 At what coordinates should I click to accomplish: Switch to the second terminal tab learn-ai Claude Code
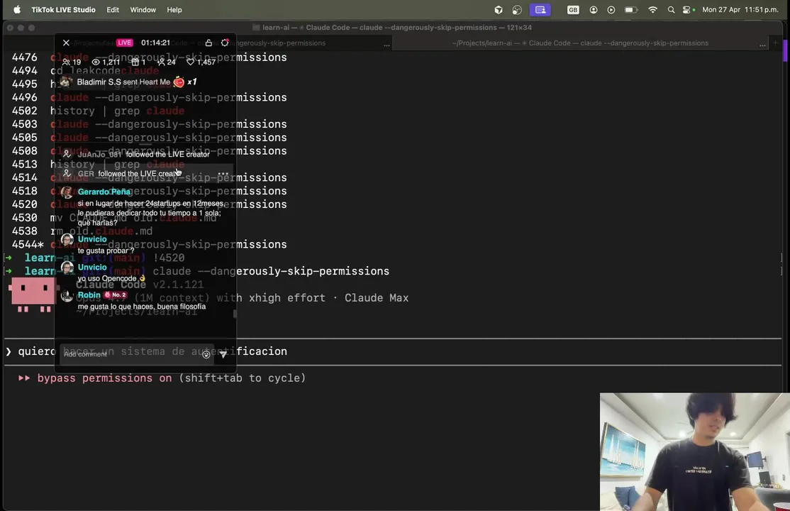(x=580, y=43)
